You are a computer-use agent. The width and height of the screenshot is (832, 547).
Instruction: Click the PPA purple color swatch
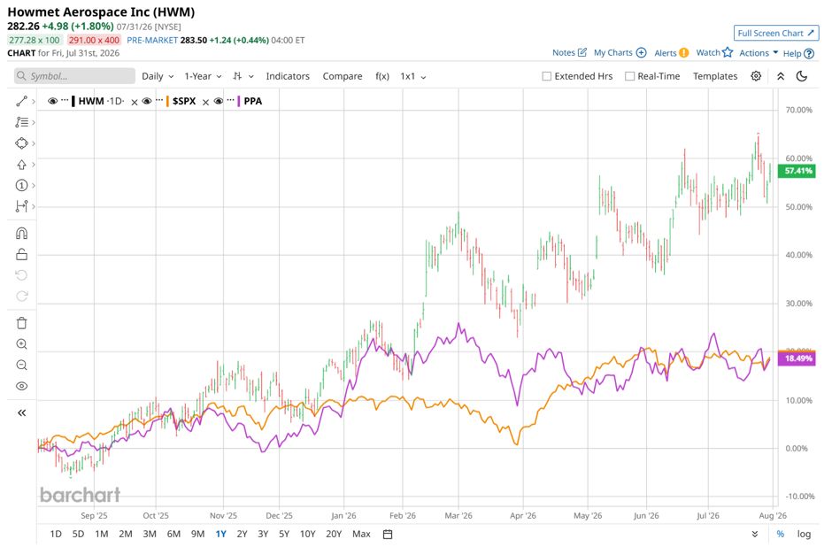click(239, 101)
